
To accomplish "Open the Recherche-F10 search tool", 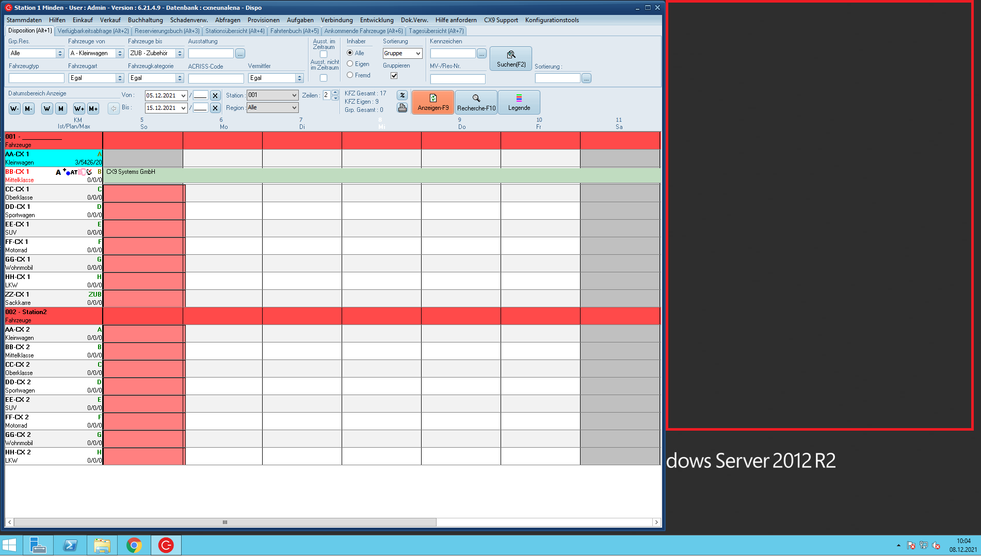I will 476,102.
